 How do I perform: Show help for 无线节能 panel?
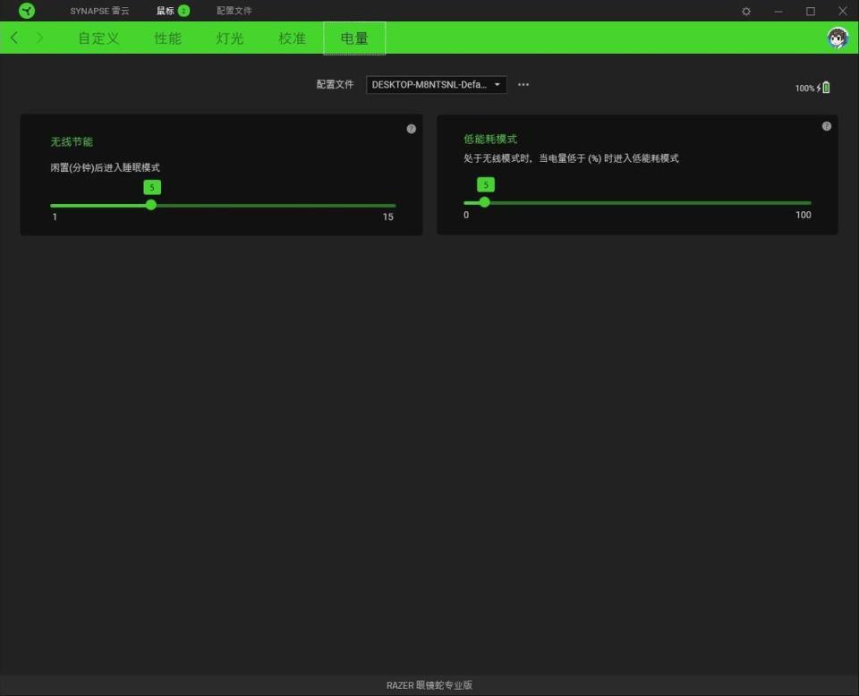point(412,129)
